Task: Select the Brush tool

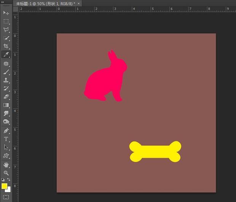Action: point(6,72)
